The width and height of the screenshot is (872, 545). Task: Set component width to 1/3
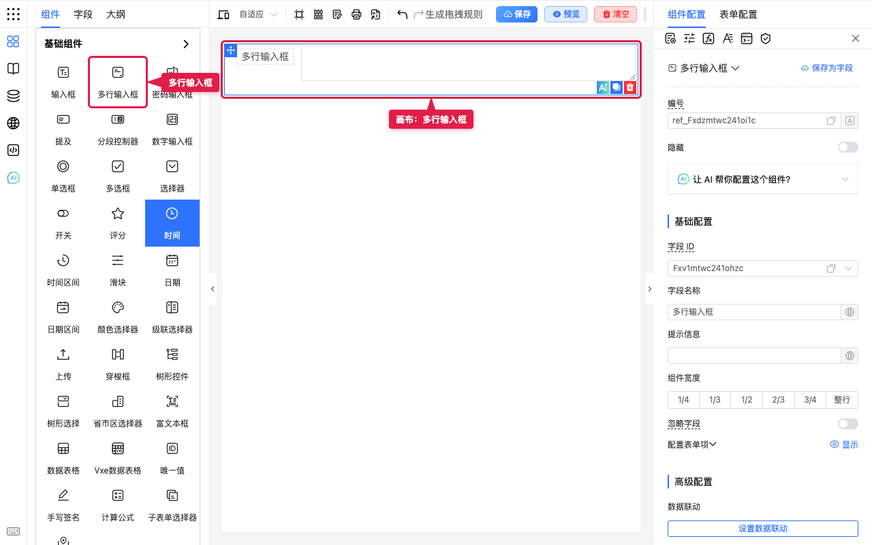[x=715, y=400]
